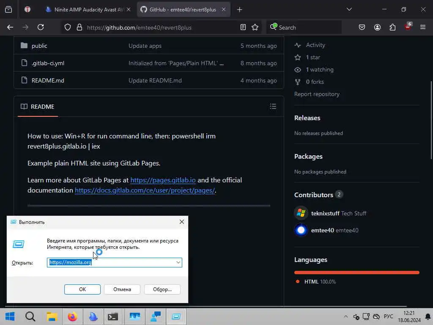
Task: Open teknixstuff contributor profile
Action: pyautogui.click(x=325, y=213)
